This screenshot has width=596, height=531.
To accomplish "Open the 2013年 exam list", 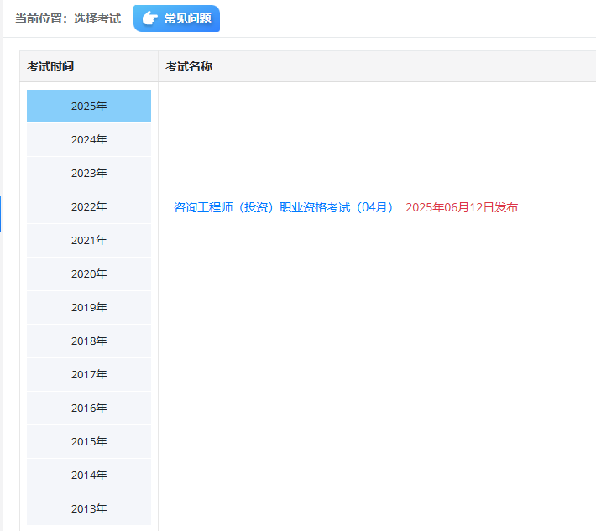I will [x=89, y=508].
